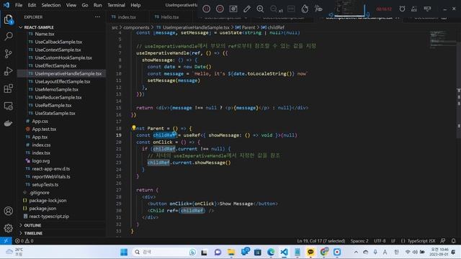Collapse the REACT-SAMPLE folder section

[x=39, y=27]
